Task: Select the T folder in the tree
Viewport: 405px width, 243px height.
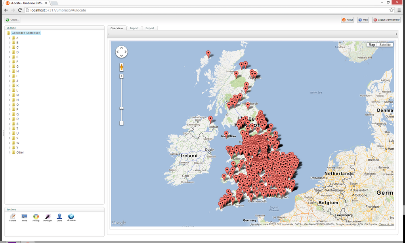Action: pos(17,129)
